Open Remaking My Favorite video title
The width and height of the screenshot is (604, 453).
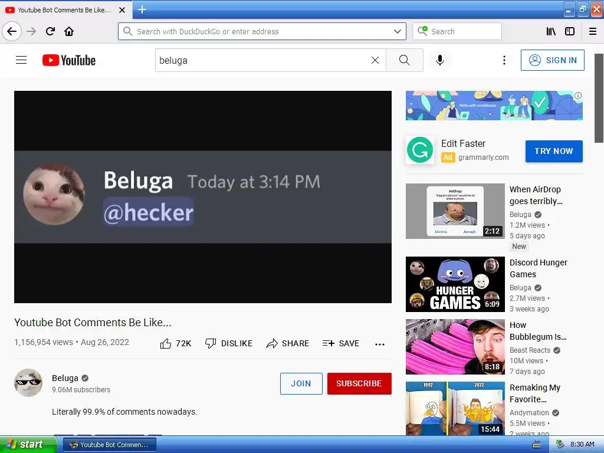[x=534, y=393]
